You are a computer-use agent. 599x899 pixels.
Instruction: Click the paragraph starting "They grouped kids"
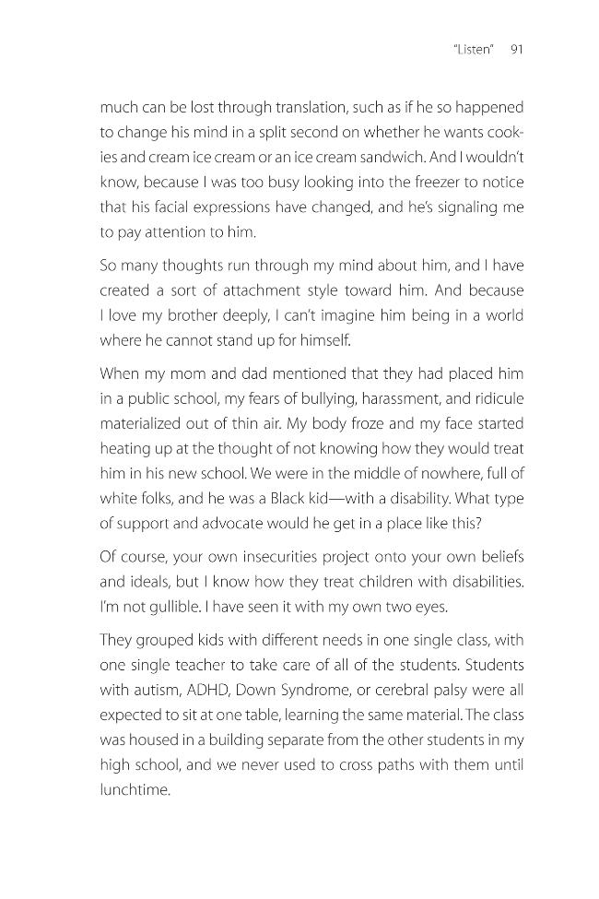pos(311,715)
